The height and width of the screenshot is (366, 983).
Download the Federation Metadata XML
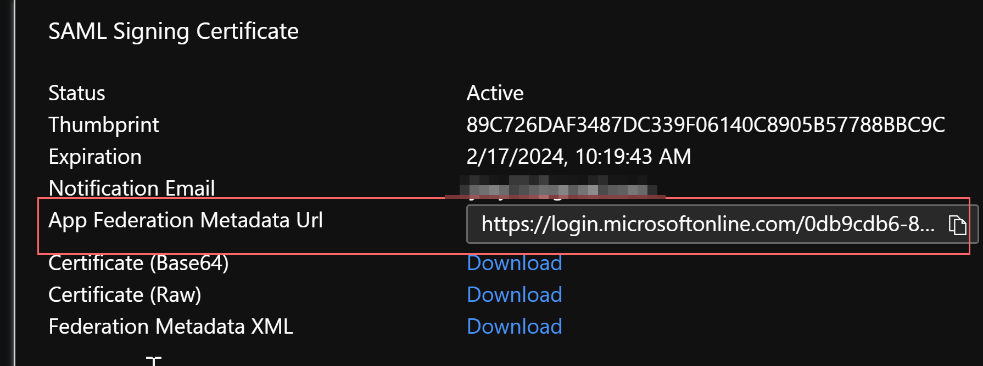[x=514, y=327]
